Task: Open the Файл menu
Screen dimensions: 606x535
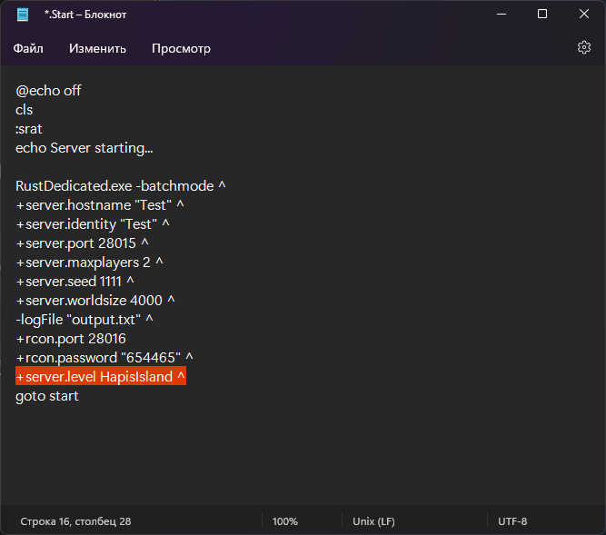Action: click(28, 48)
